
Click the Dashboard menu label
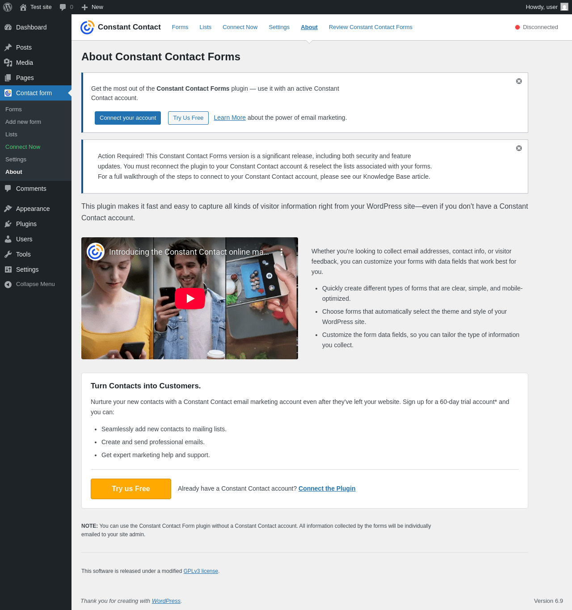pyautogui.click(x=31, y=27)
